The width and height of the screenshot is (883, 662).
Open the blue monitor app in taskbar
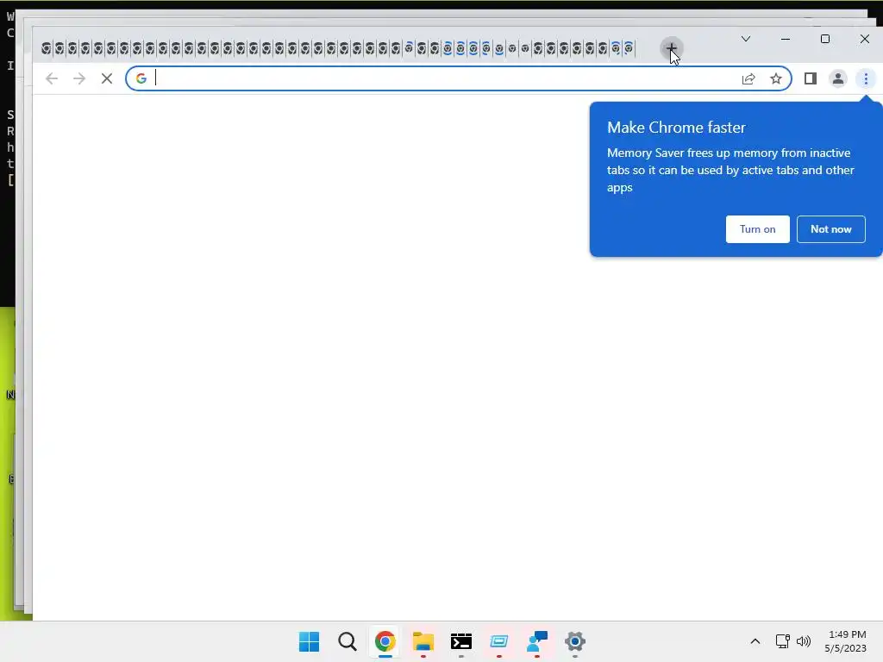[499, 641]
